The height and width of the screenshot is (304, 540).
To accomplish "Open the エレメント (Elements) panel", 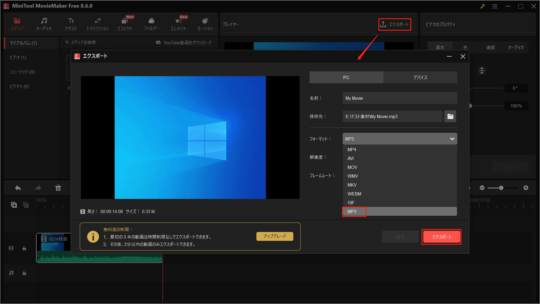I will (x=178, y=24).
